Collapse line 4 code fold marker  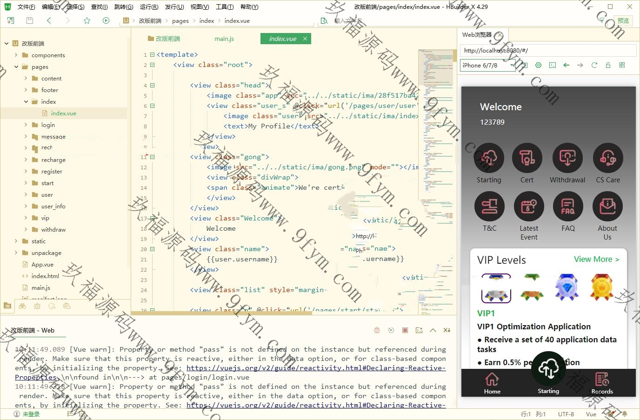[x=152, y=85]
